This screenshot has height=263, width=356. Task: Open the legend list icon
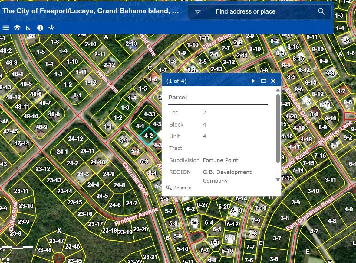click(6, 28)
